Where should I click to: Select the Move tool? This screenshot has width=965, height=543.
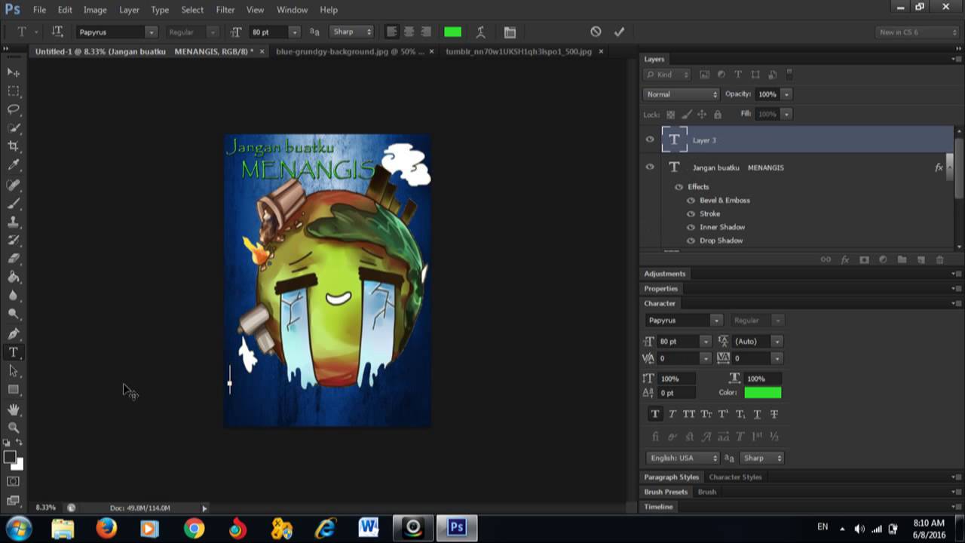click(14, 72)
